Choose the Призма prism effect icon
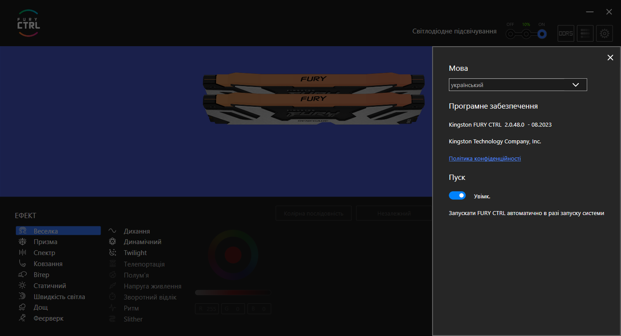The width and height of the screenshot is (621, 336). tap(22, 242)
